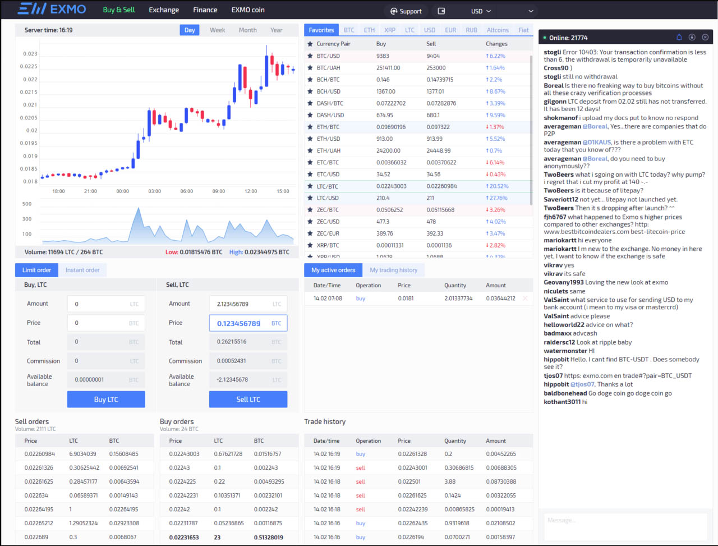Click the @tjos07 mention in chat
The image size is (718, 546).
(582, 384)
